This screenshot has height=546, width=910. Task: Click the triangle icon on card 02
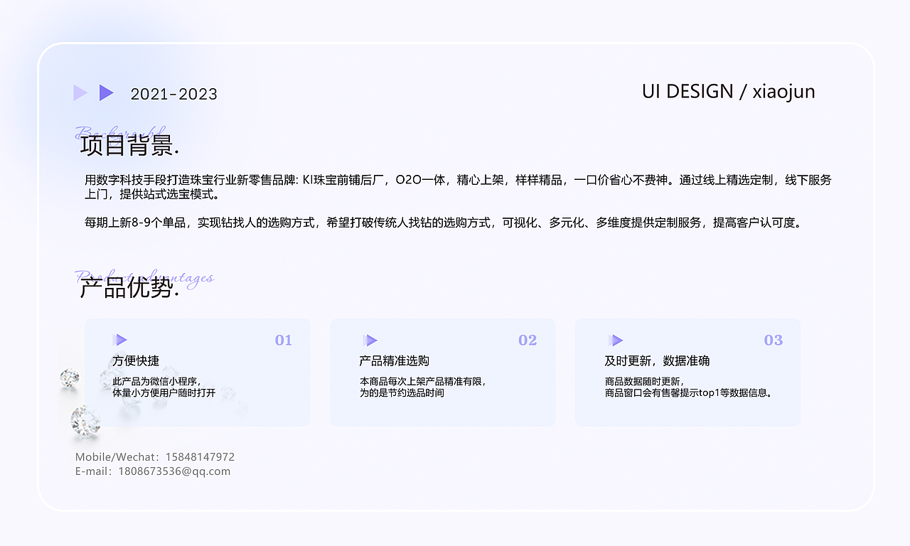tap(370, 340)
